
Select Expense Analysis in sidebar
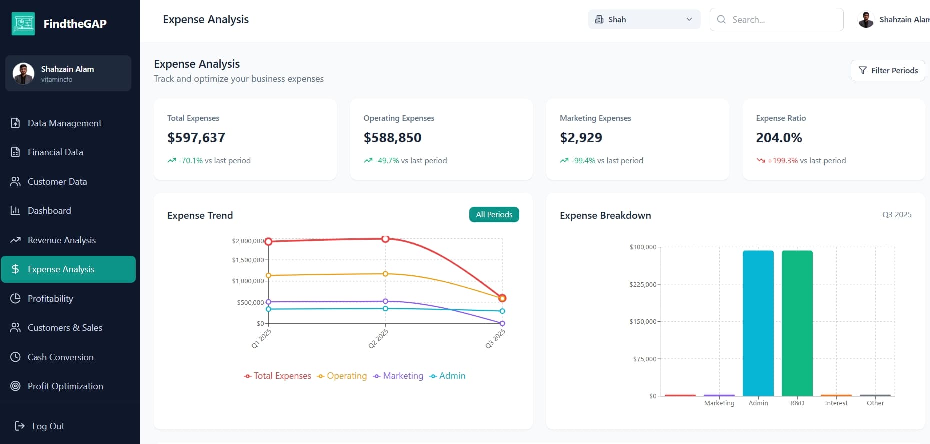point(68,269)
